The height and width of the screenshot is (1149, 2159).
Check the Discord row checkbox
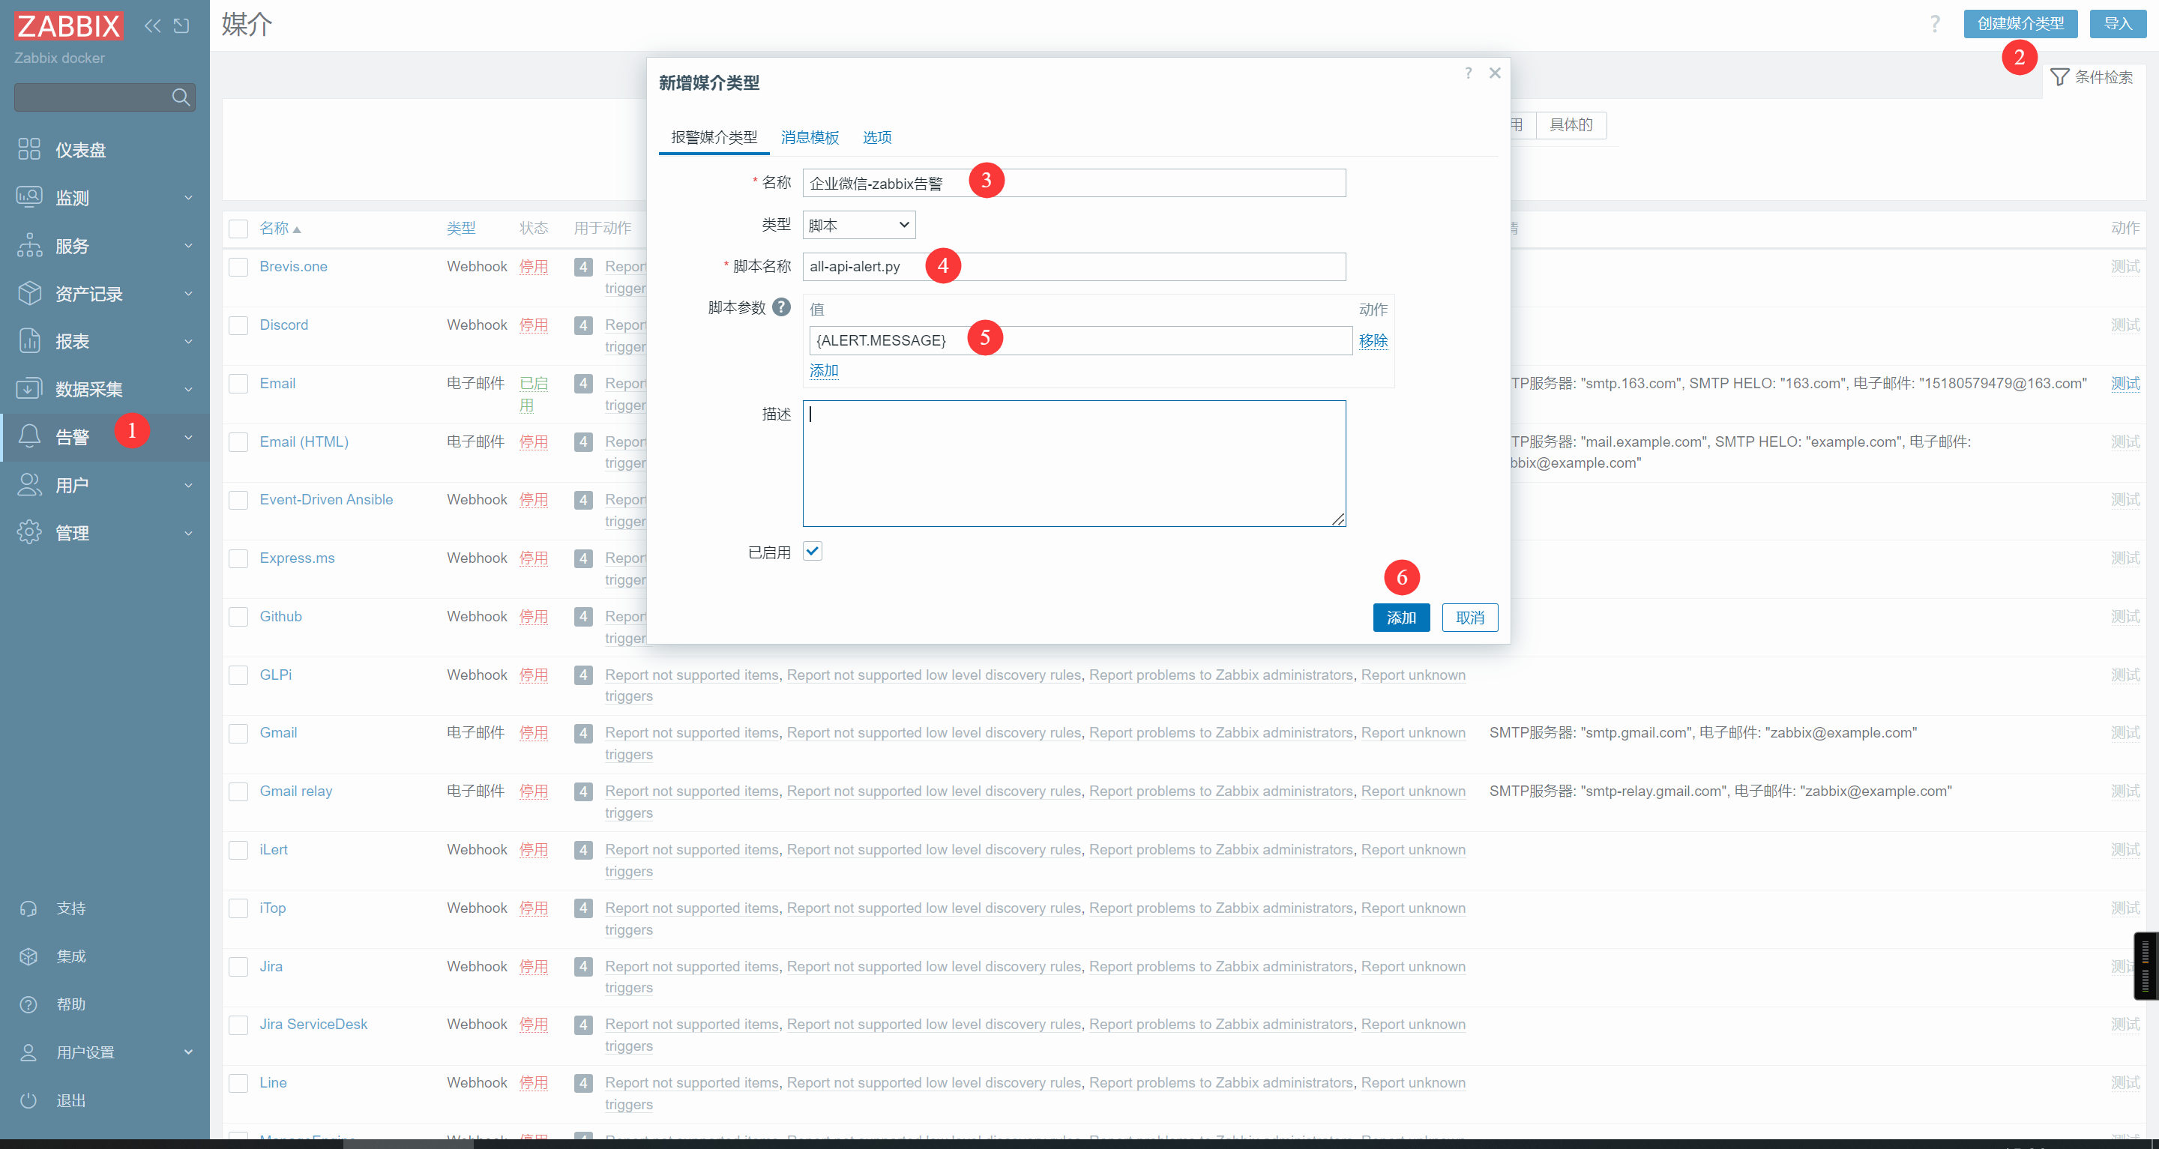tap(239, 326)
